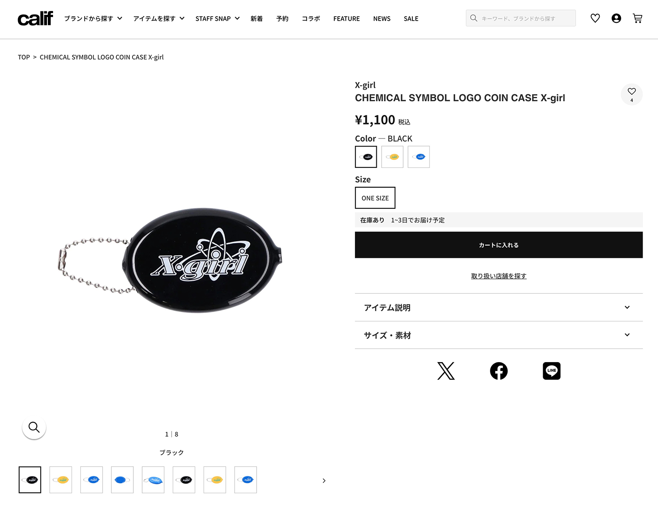Open the account profile icon
The height and width of the screenshot is (506, 658).
616,18
